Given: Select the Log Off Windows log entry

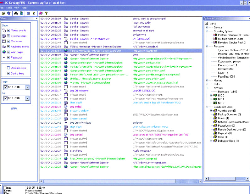Looking at the screenshot, I should (x=79, y=91).
